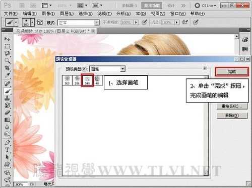
Task: Toggle the Brush panel button
Action: (x=40, y=22)
